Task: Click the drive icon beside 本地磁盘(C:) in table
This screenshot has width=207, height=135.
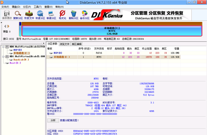Action: pyautogui.click(x=51, y=57)
